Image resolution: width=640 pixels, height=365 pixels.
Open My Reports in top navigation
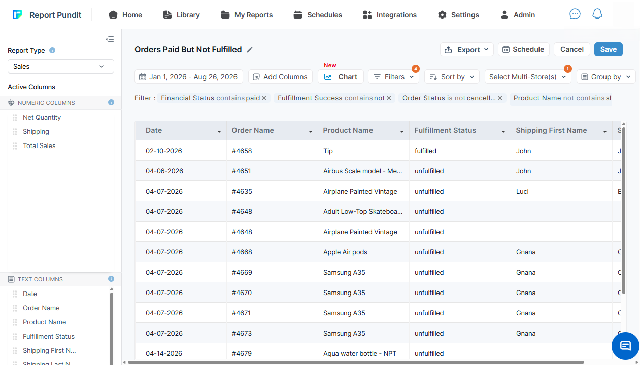pyautogui.click(x=247, y=15)
